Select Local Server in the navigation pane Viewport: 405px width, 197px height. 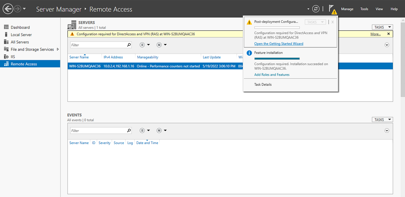21,34
